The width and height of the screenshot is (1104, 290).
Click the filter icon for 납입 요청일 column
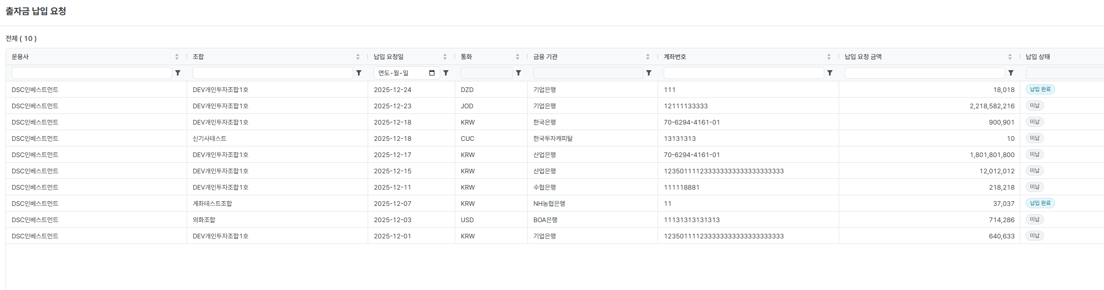click(x=446, y=73)
